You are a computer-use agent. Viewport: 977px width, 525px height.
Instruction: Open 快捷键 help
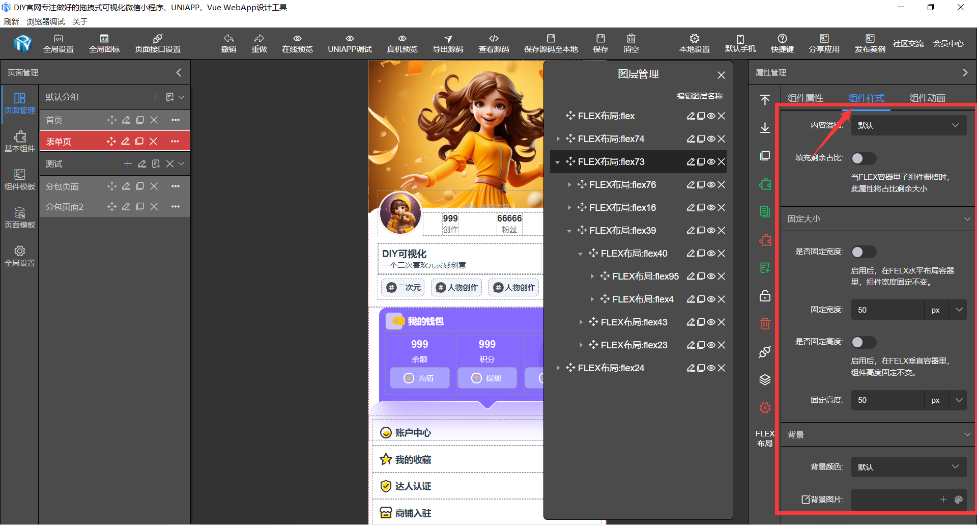click(x=782, y=44)
